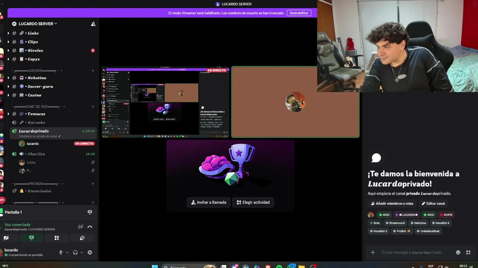
Task: Open the Copys text channel
Action: pyautogui.click(x=53, y=59)
